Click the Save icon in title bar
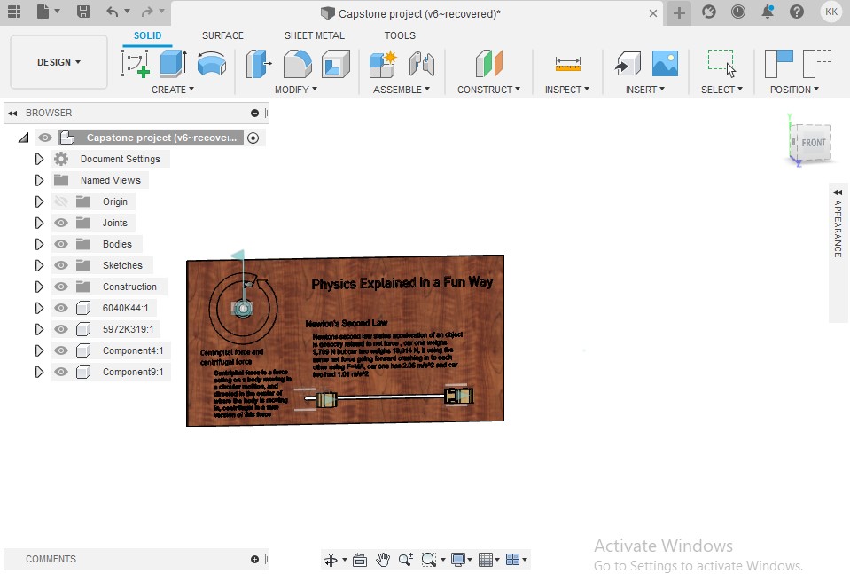This screenshot has width=850, height=574. (82, 12)
